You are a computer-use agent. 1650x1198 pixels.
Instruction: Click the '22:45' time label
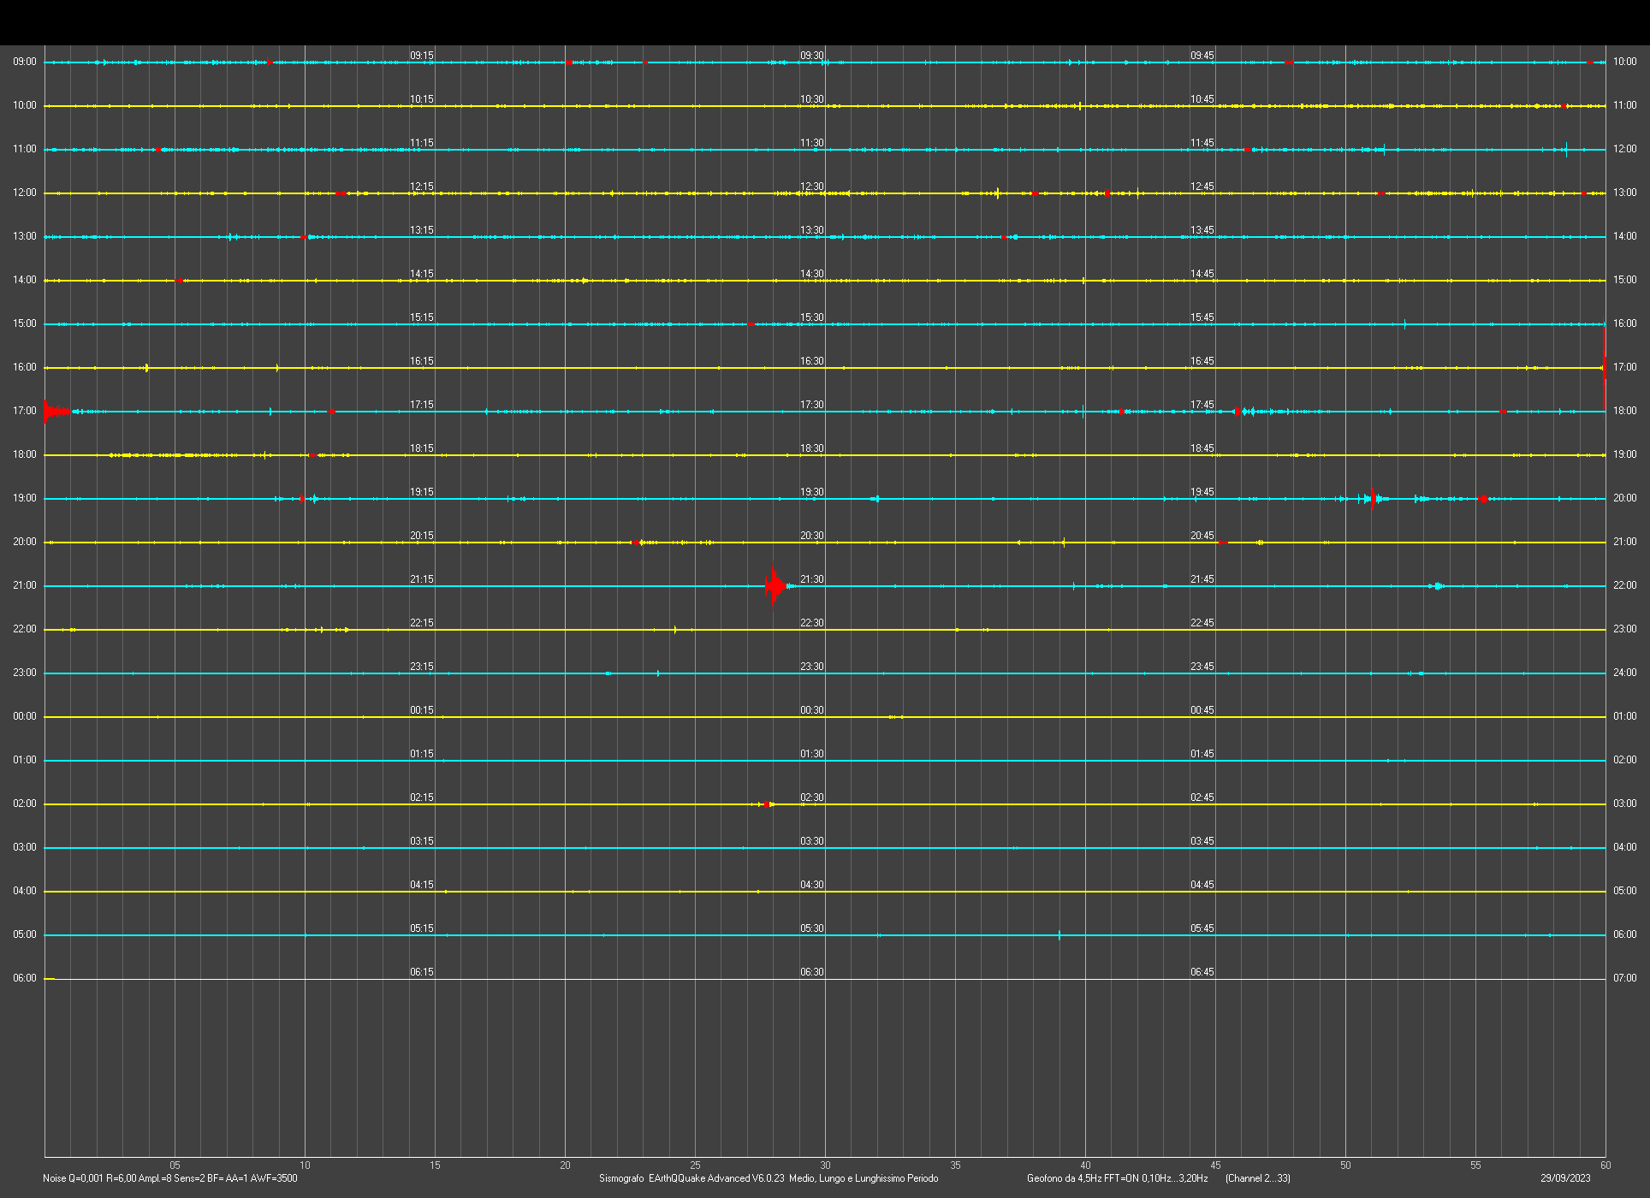pos(1202,623)
